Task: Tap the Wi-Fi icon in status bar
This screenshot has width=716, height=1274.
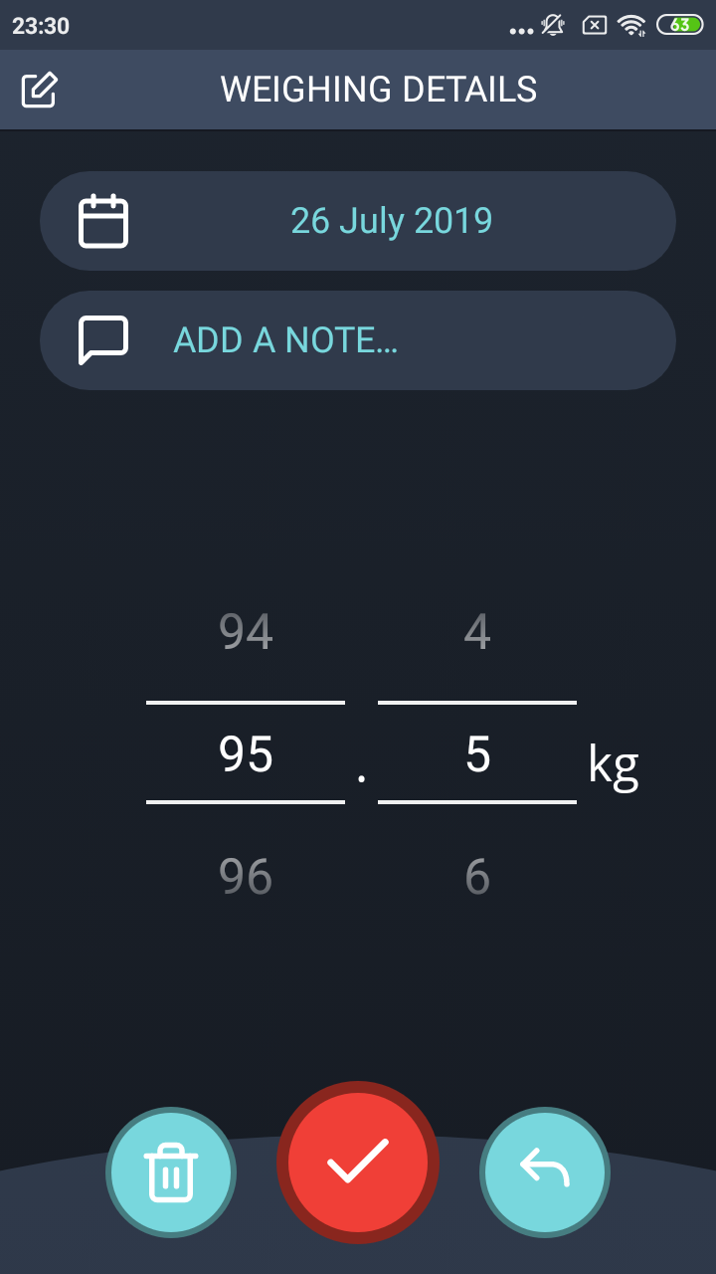Action: (x=631, y=26)
